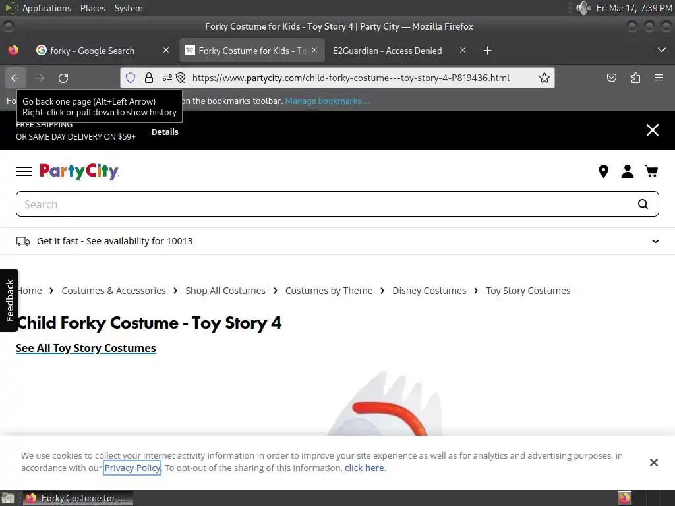Open Disney Costumes breadcrumb
The width and height of the screenshot is (675, 506).
(429, 291)
